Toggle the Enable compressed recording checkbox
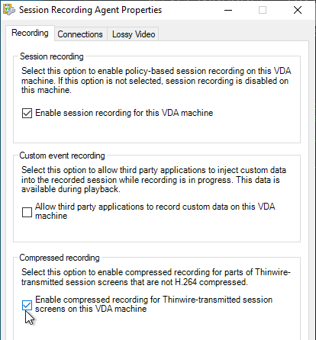Screen dimensions: 316x340 tap(27, 305)
